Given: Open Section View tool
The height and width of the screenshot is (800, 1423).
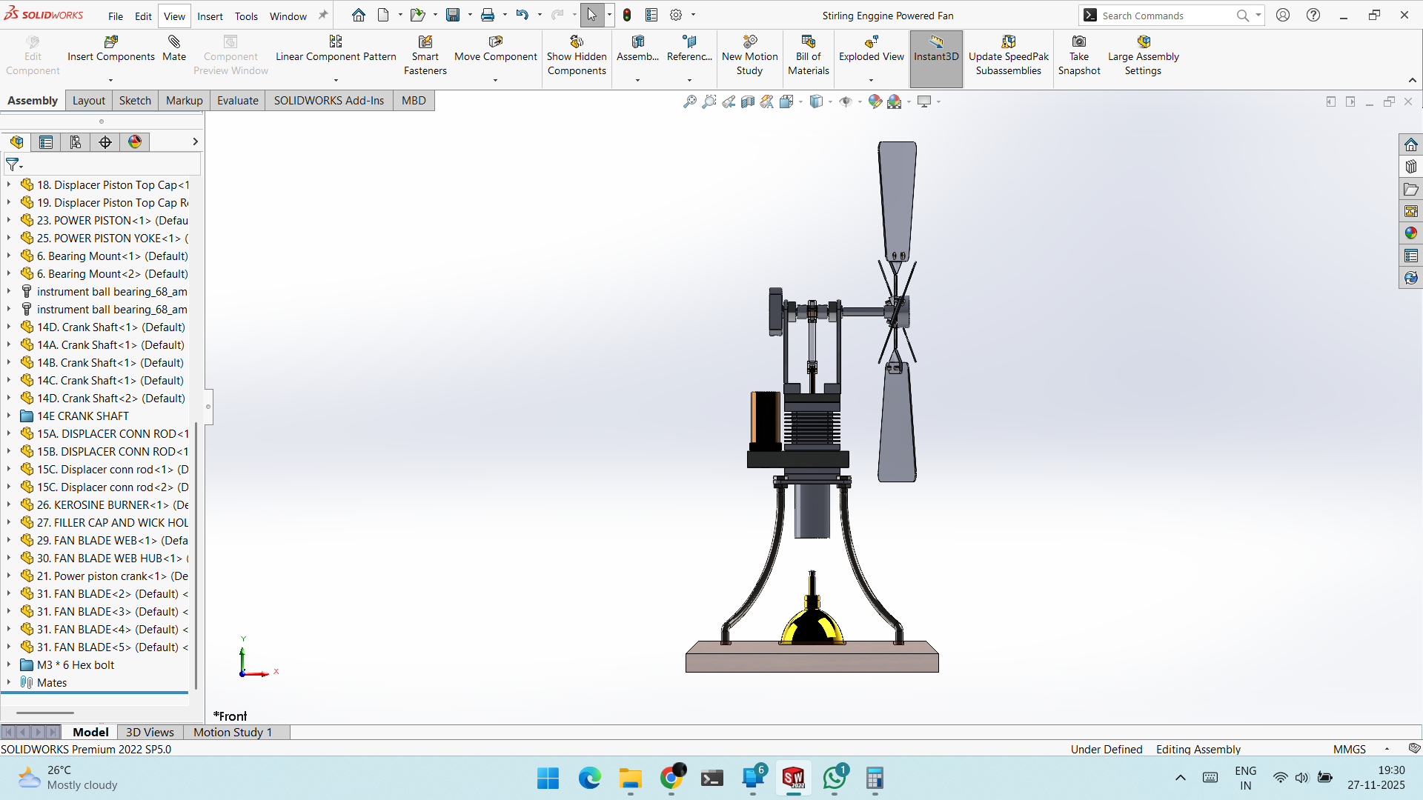Looking at the screenshot, I should (748, 101).
